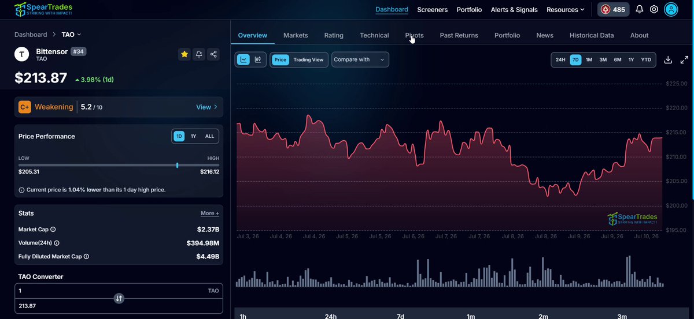Set Price Performance to 1Y
The height and width of the screenshot is (319, 694).
(x=193, y=136)
